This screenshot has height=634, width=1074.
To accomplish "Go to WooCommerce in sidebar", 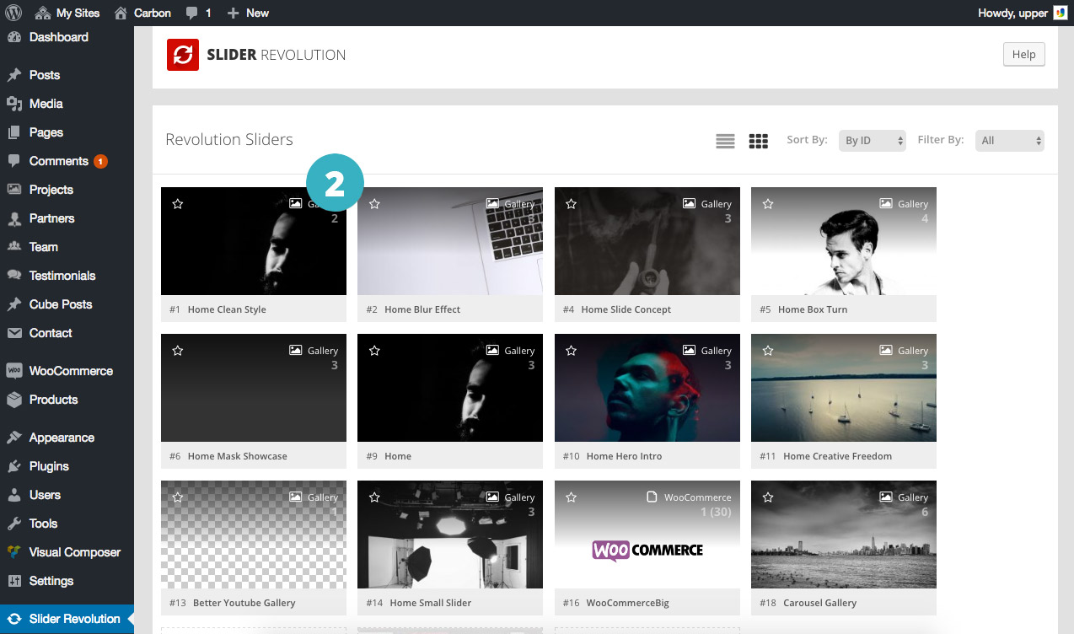I will tap(71, 371).
